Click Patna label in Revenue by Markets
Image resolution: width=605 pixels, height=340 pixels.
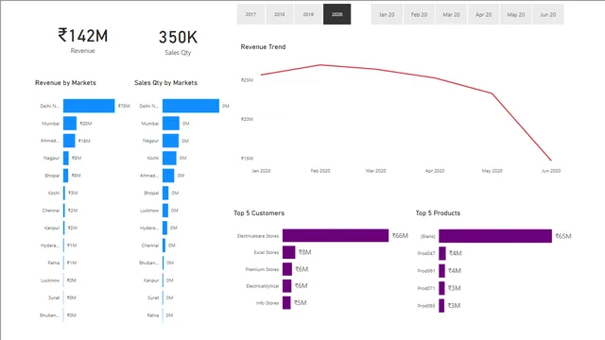54,263
